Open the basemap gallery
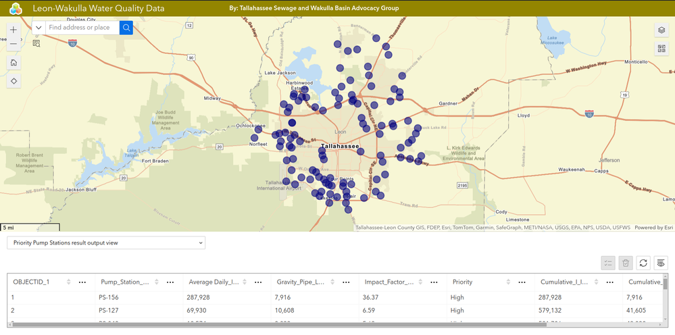 (661, 49)
